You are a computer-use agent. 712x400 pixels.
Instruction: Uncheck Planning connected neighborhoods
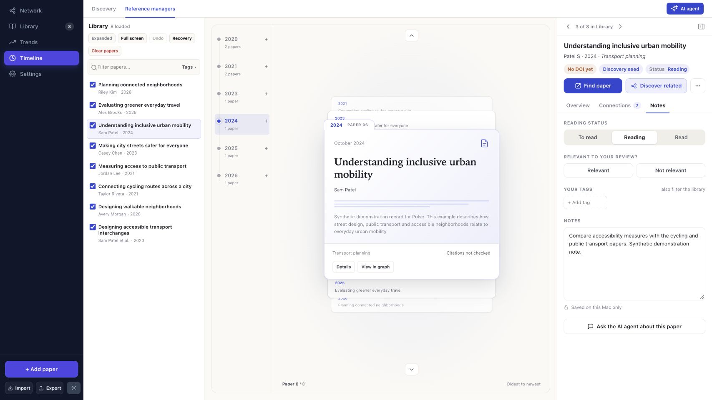93,85
